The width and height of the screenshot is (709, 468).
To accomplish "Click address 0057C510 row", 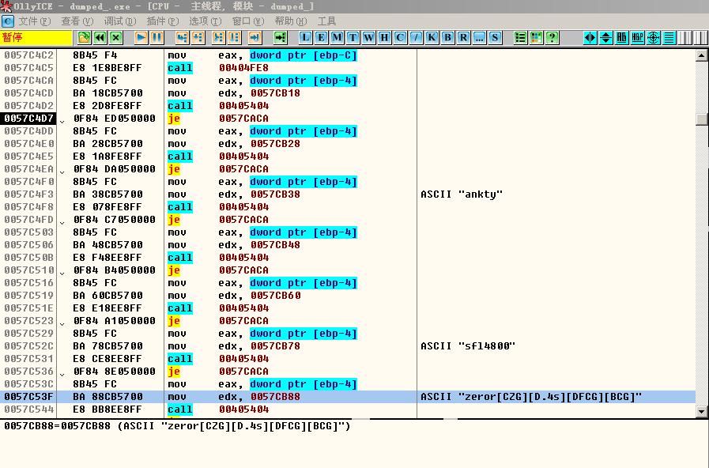I will (x=29, y=270).
